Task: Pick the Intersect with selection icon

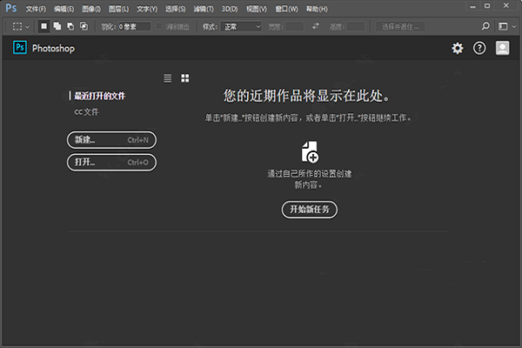Action: [x=83, y=26]
